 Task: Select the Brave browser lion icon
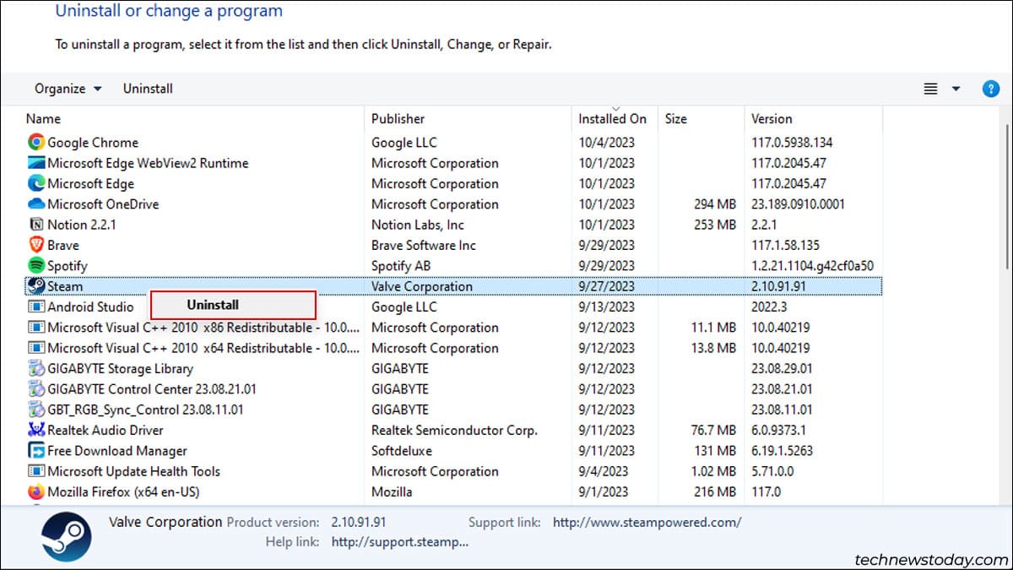[x=36, y=245]
